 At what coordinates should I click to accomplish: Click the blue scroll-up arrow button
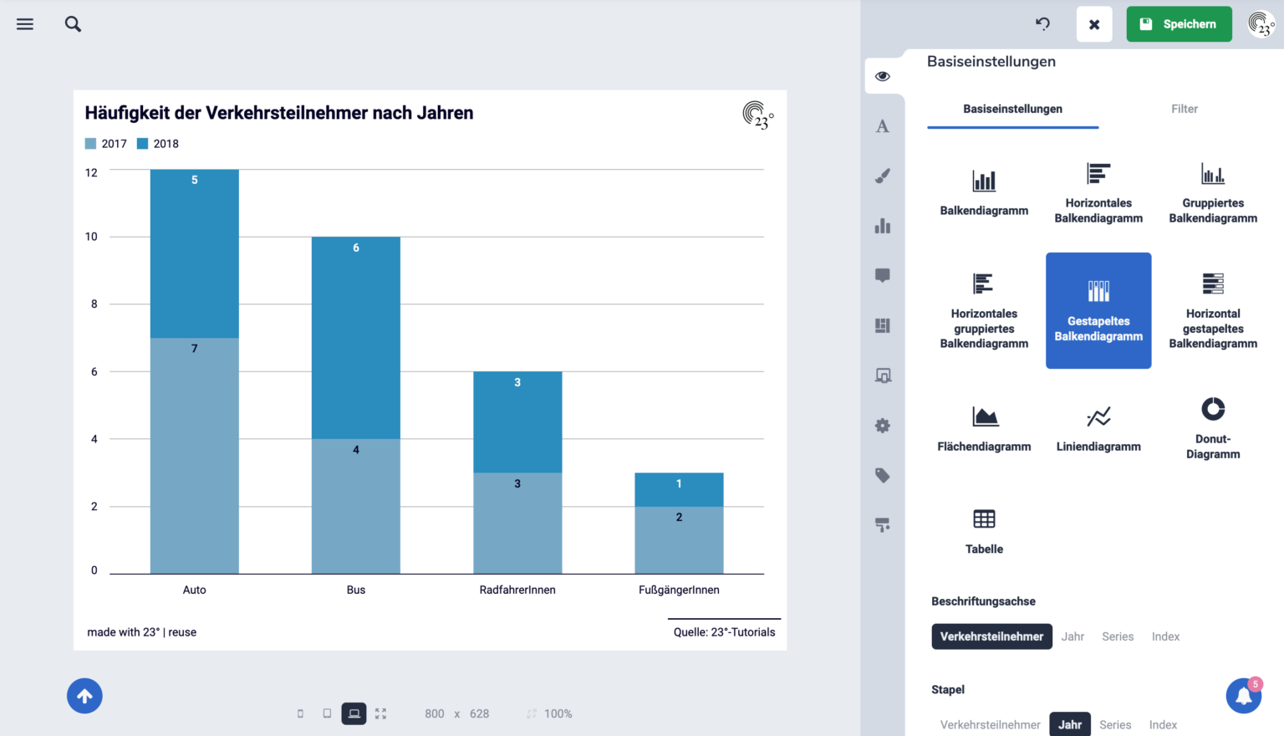click(84, 696)
